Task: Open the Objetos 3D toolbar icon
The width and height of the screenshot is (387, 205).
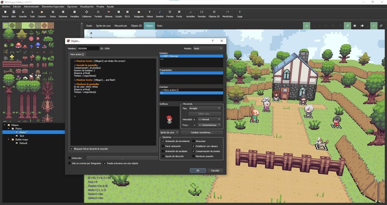Action: [x=214, y=12]
